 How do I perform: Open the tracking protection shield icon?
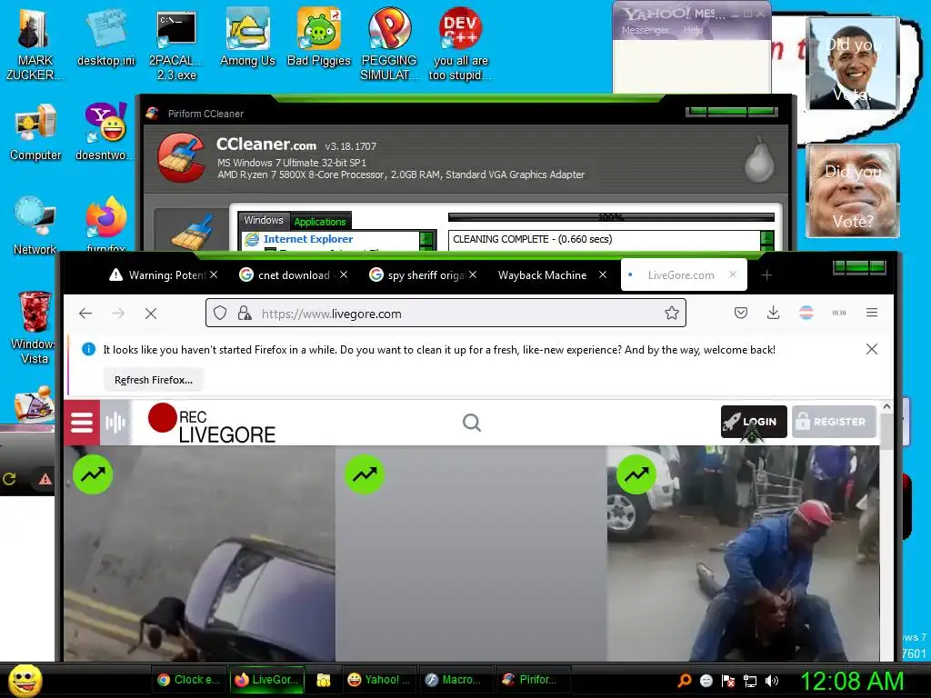220,313
